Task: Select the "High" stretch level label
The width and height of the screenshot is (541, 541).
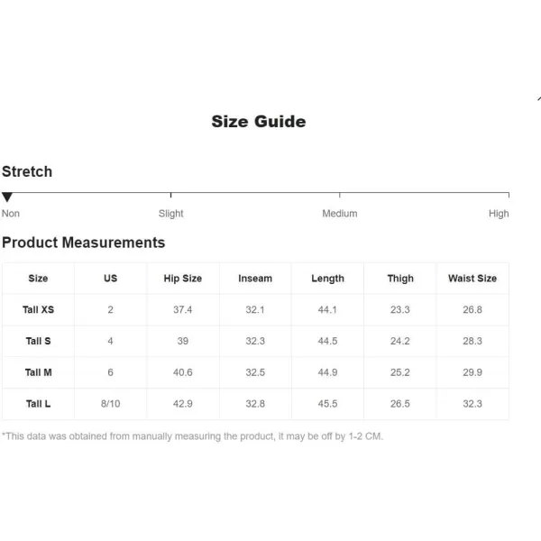Action: 499,214
